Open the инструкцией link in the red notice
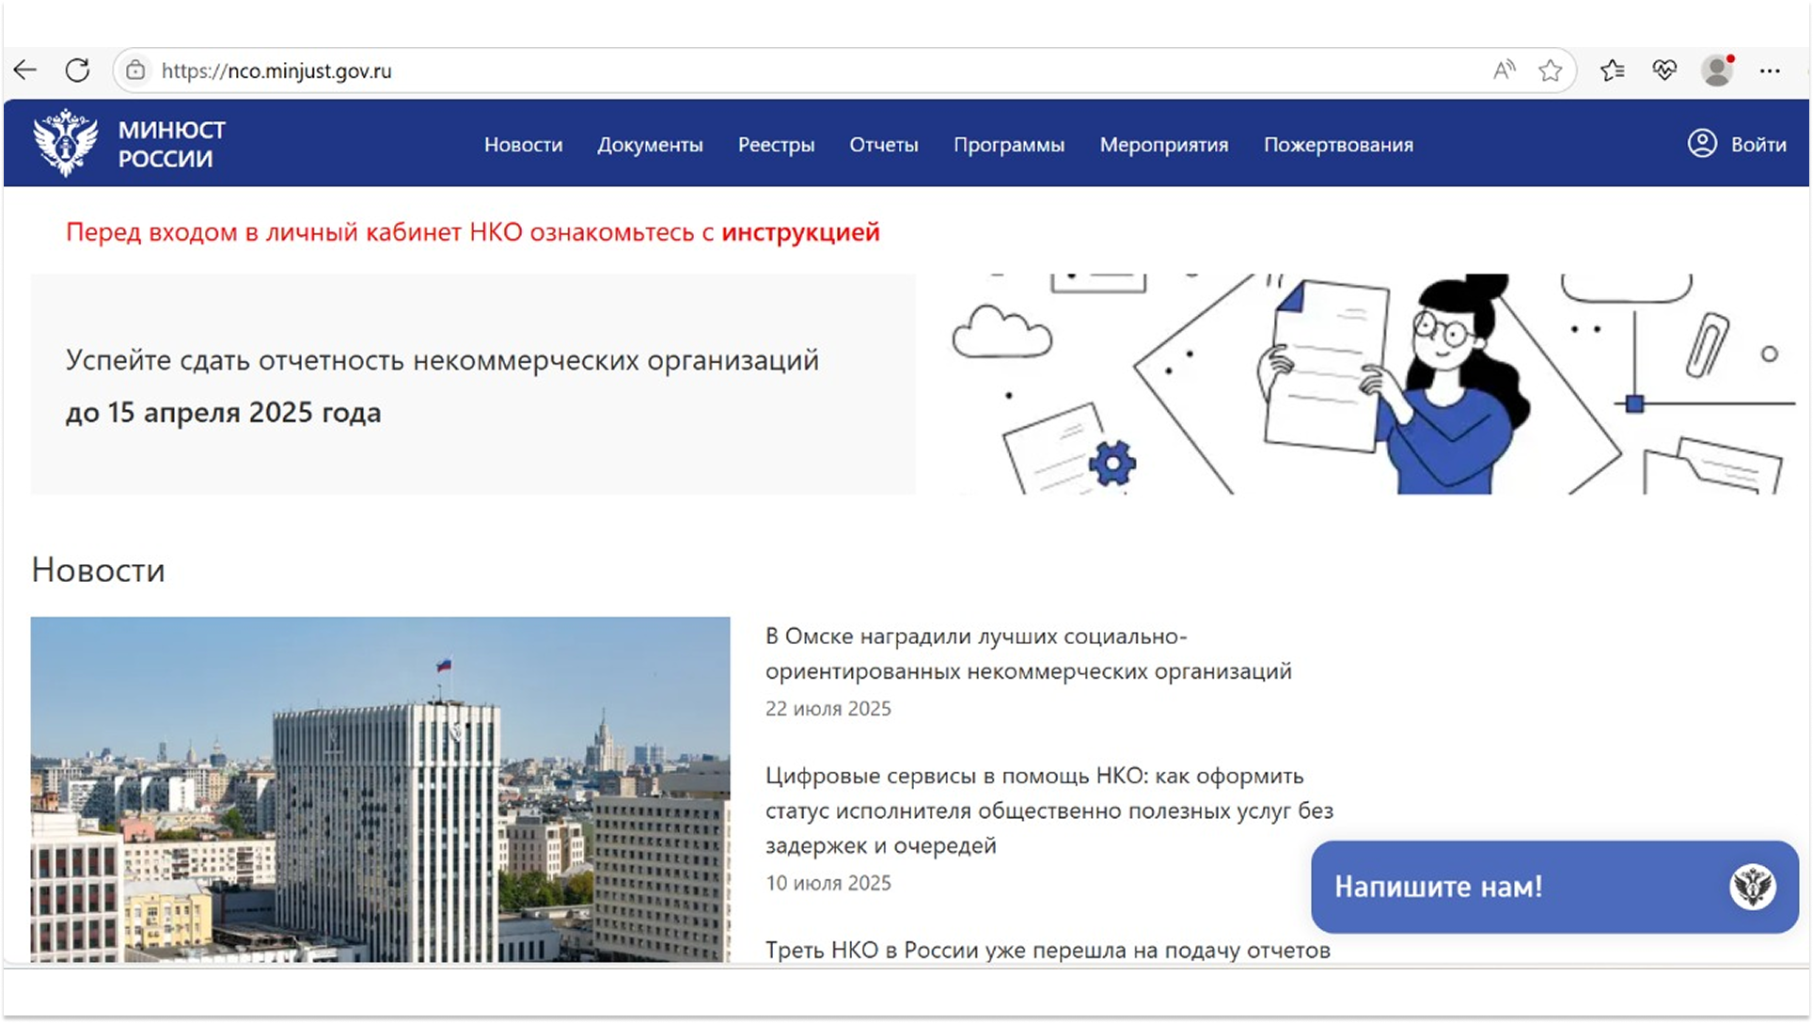The height and width of the screenshot is (1023, 1813). 800,232
